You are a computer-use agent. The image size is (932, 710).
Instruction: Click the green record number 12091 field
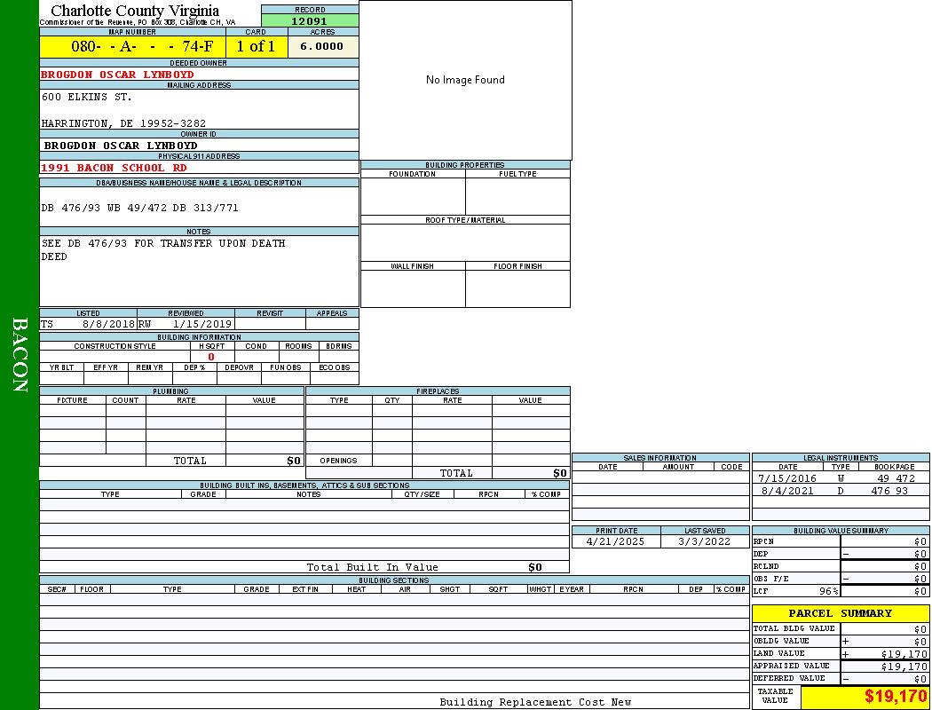point(310,21)
